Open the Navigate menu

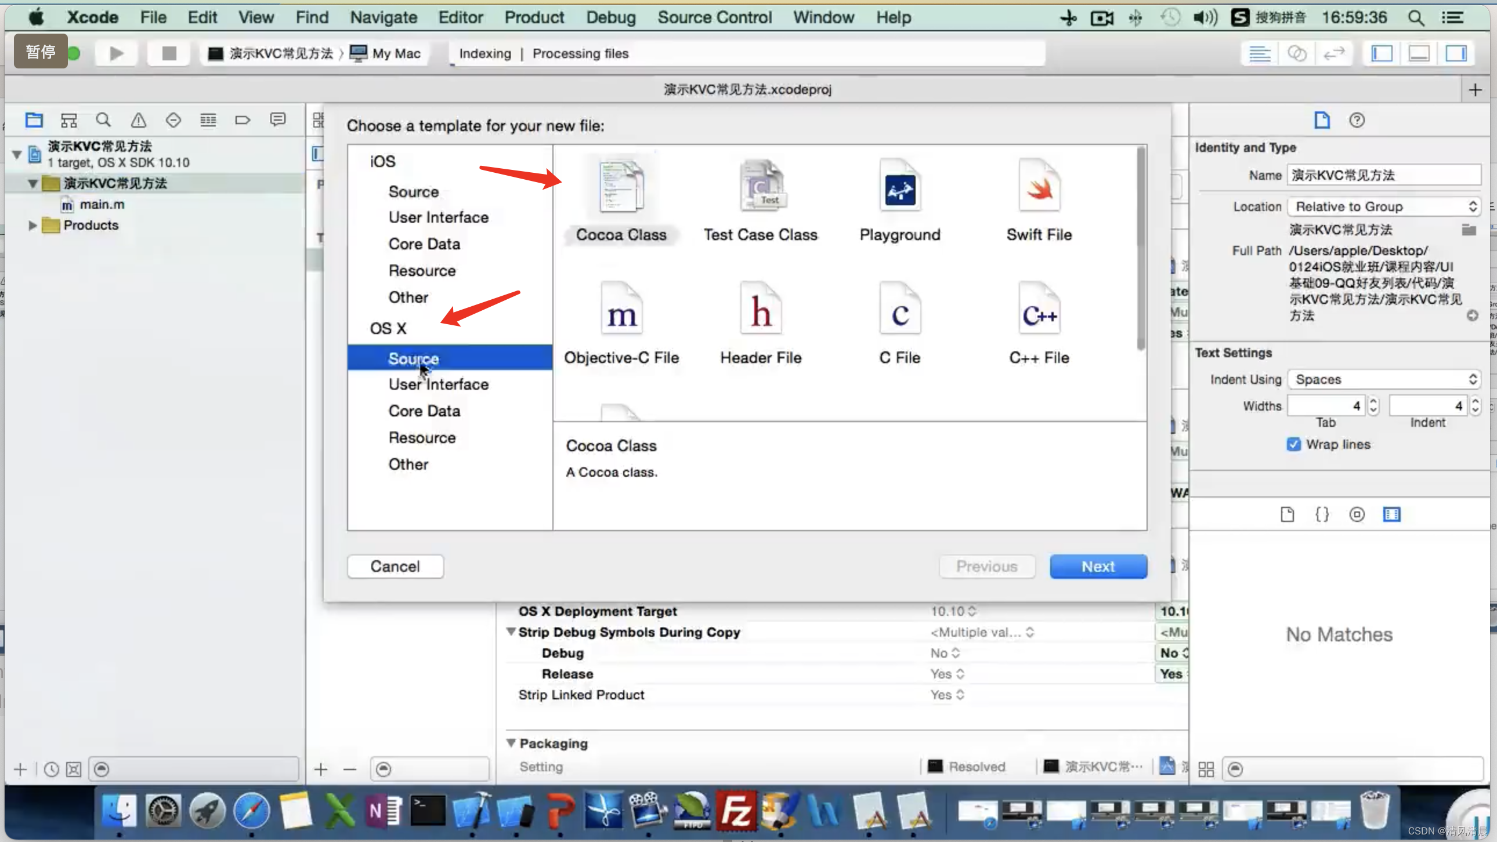[x=384, y=17]
